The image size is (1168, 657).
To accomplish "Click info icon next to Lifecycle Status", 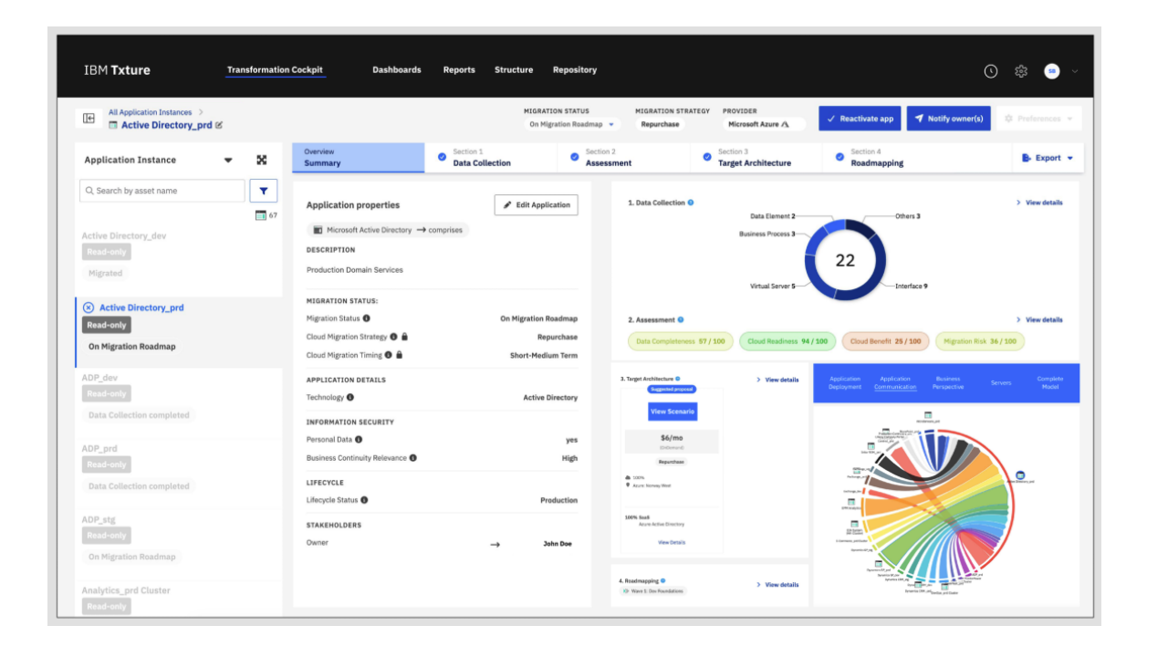I will click(x=364, y=500).
